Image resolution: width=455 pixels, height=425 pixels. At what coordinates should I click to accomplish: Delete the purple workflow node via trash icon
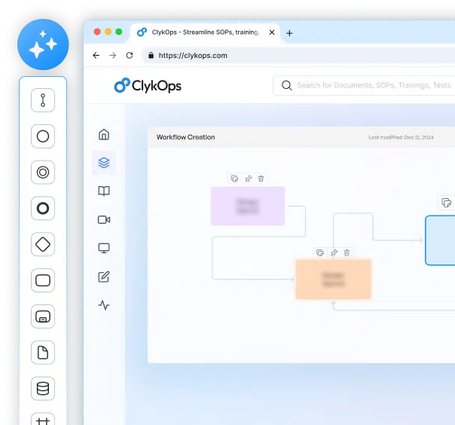pos(261,179)
